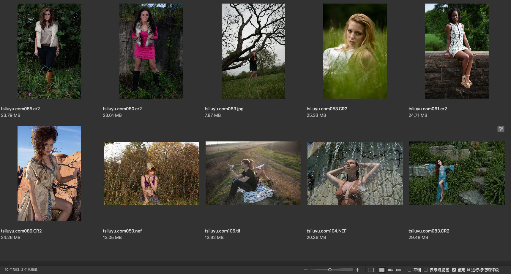
Task: Click the 29.48 MB file size
Action: (418, 238)
